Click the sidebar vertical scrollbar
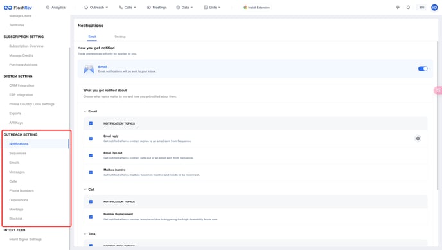The image size is (442, 250). click(69, 148)
